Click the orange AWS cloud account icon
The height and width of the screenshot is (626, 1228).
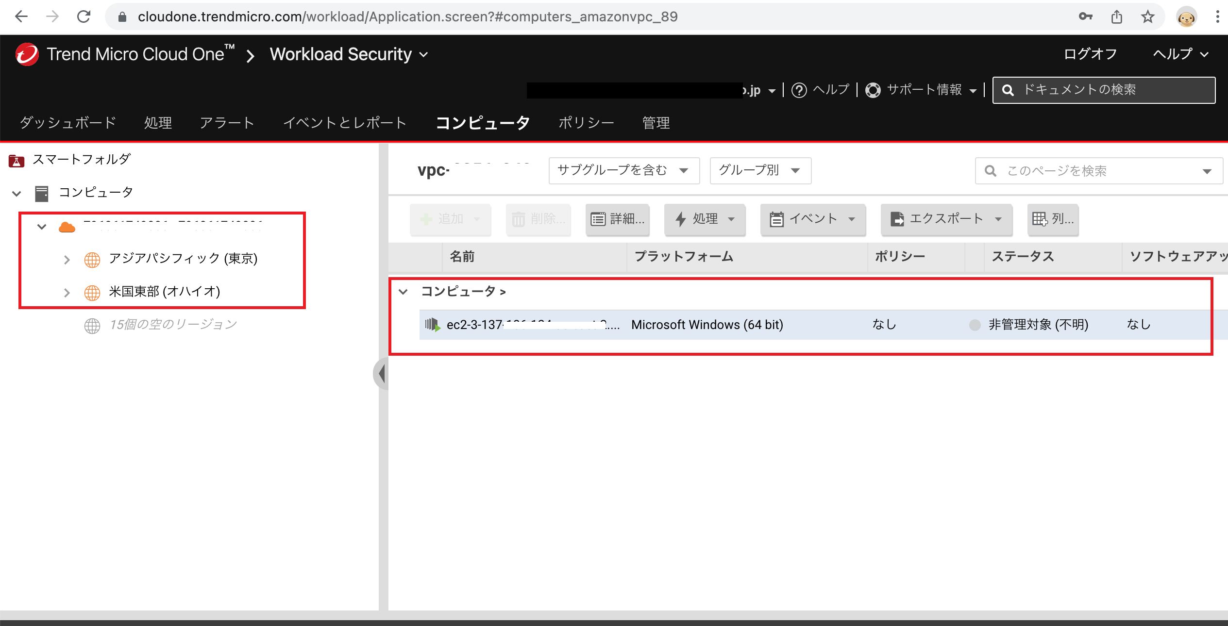pyautogui.click(x=67, y=227)
